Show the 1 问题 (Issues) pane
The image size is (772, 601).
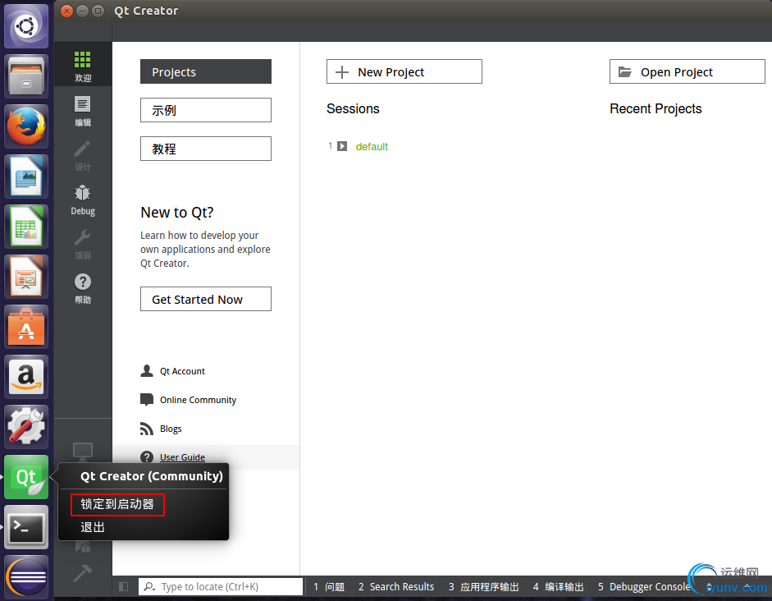(x=329, y=587)
